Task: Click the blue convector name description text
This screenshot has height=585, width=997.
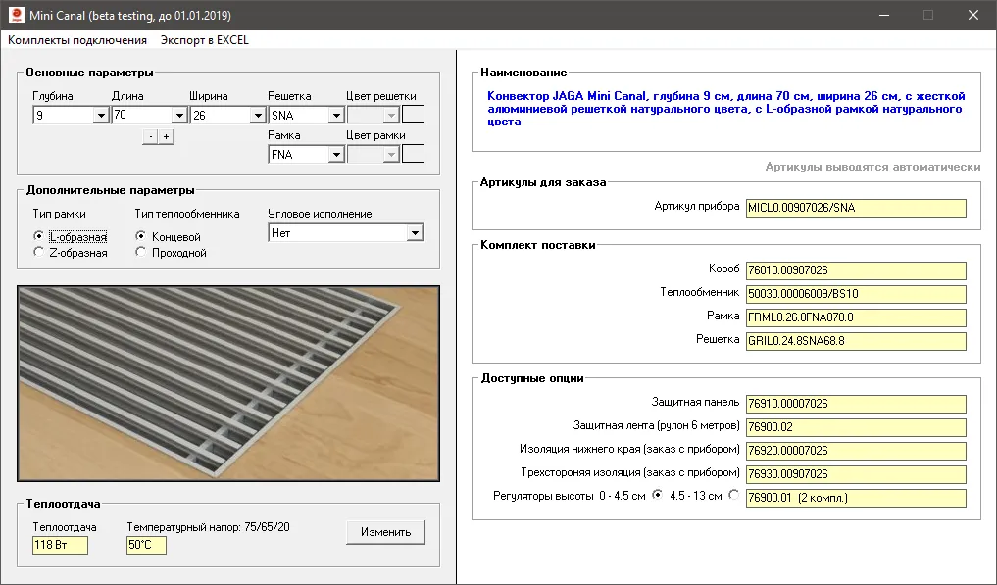Action: pos(726,109)
